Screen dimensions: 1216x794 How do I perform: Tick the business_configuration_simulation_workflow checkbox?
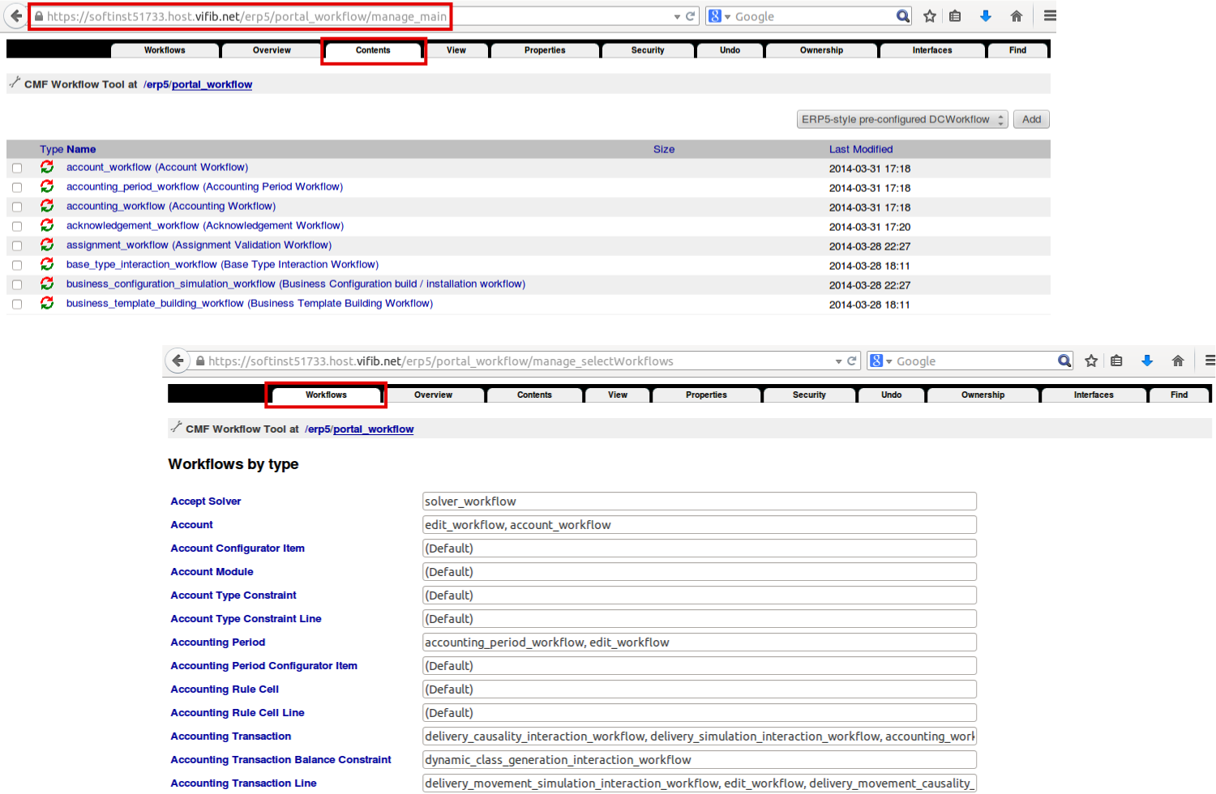click(x=17, y=285)
